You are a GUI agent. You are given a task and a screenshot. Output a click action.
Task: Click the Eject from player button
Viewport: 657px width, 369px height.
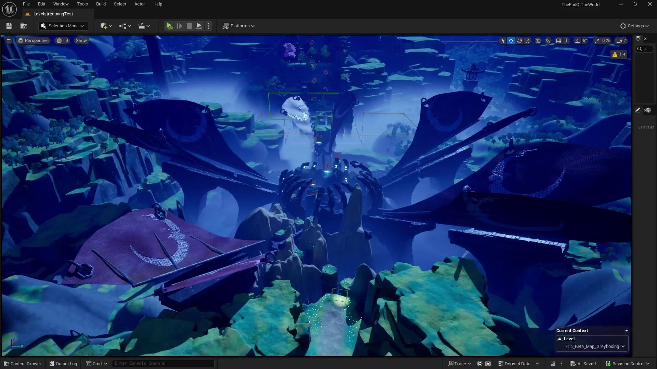tap(198, 26)
